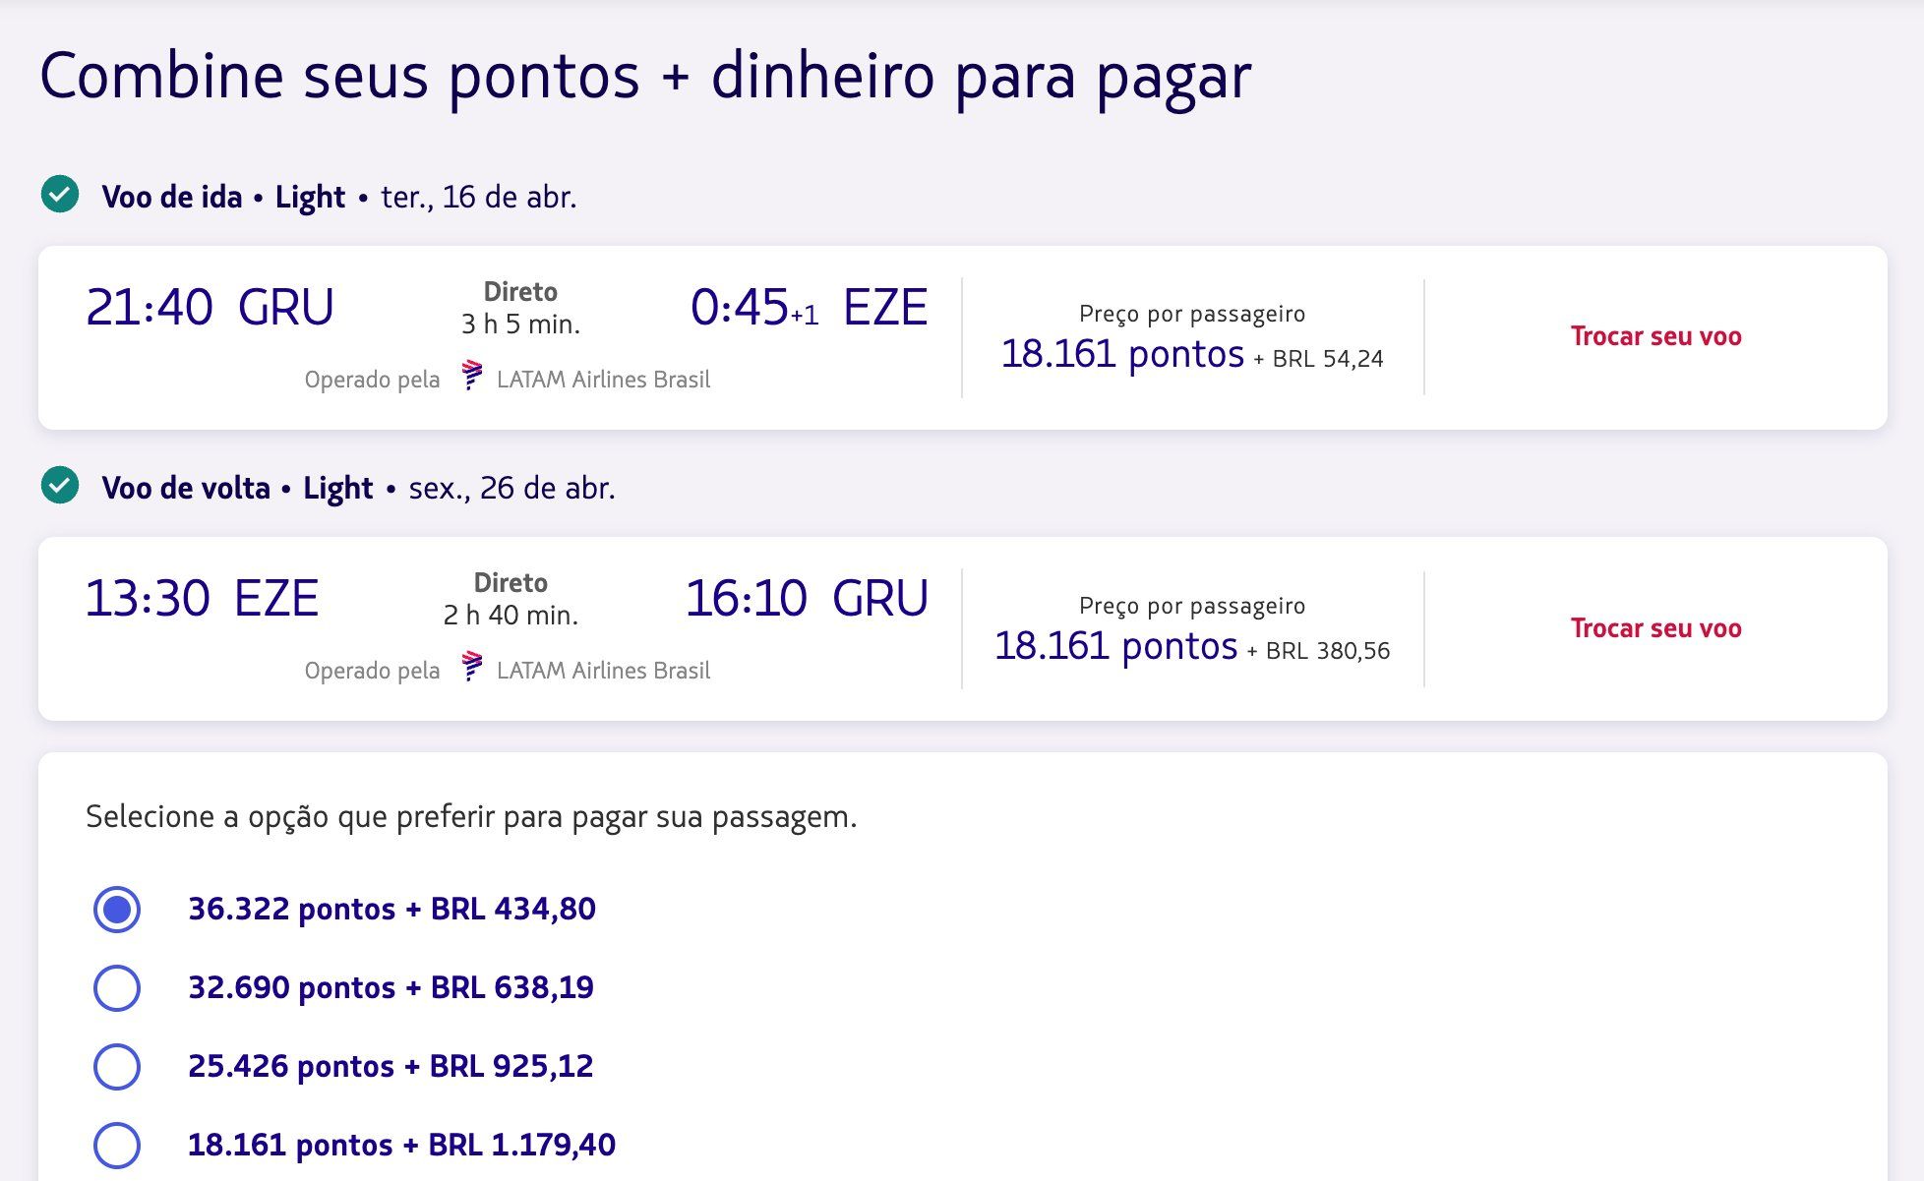Click the 13:30 EZE departure time
This screenshot has width=1924, height=1181.
[202, 599]
